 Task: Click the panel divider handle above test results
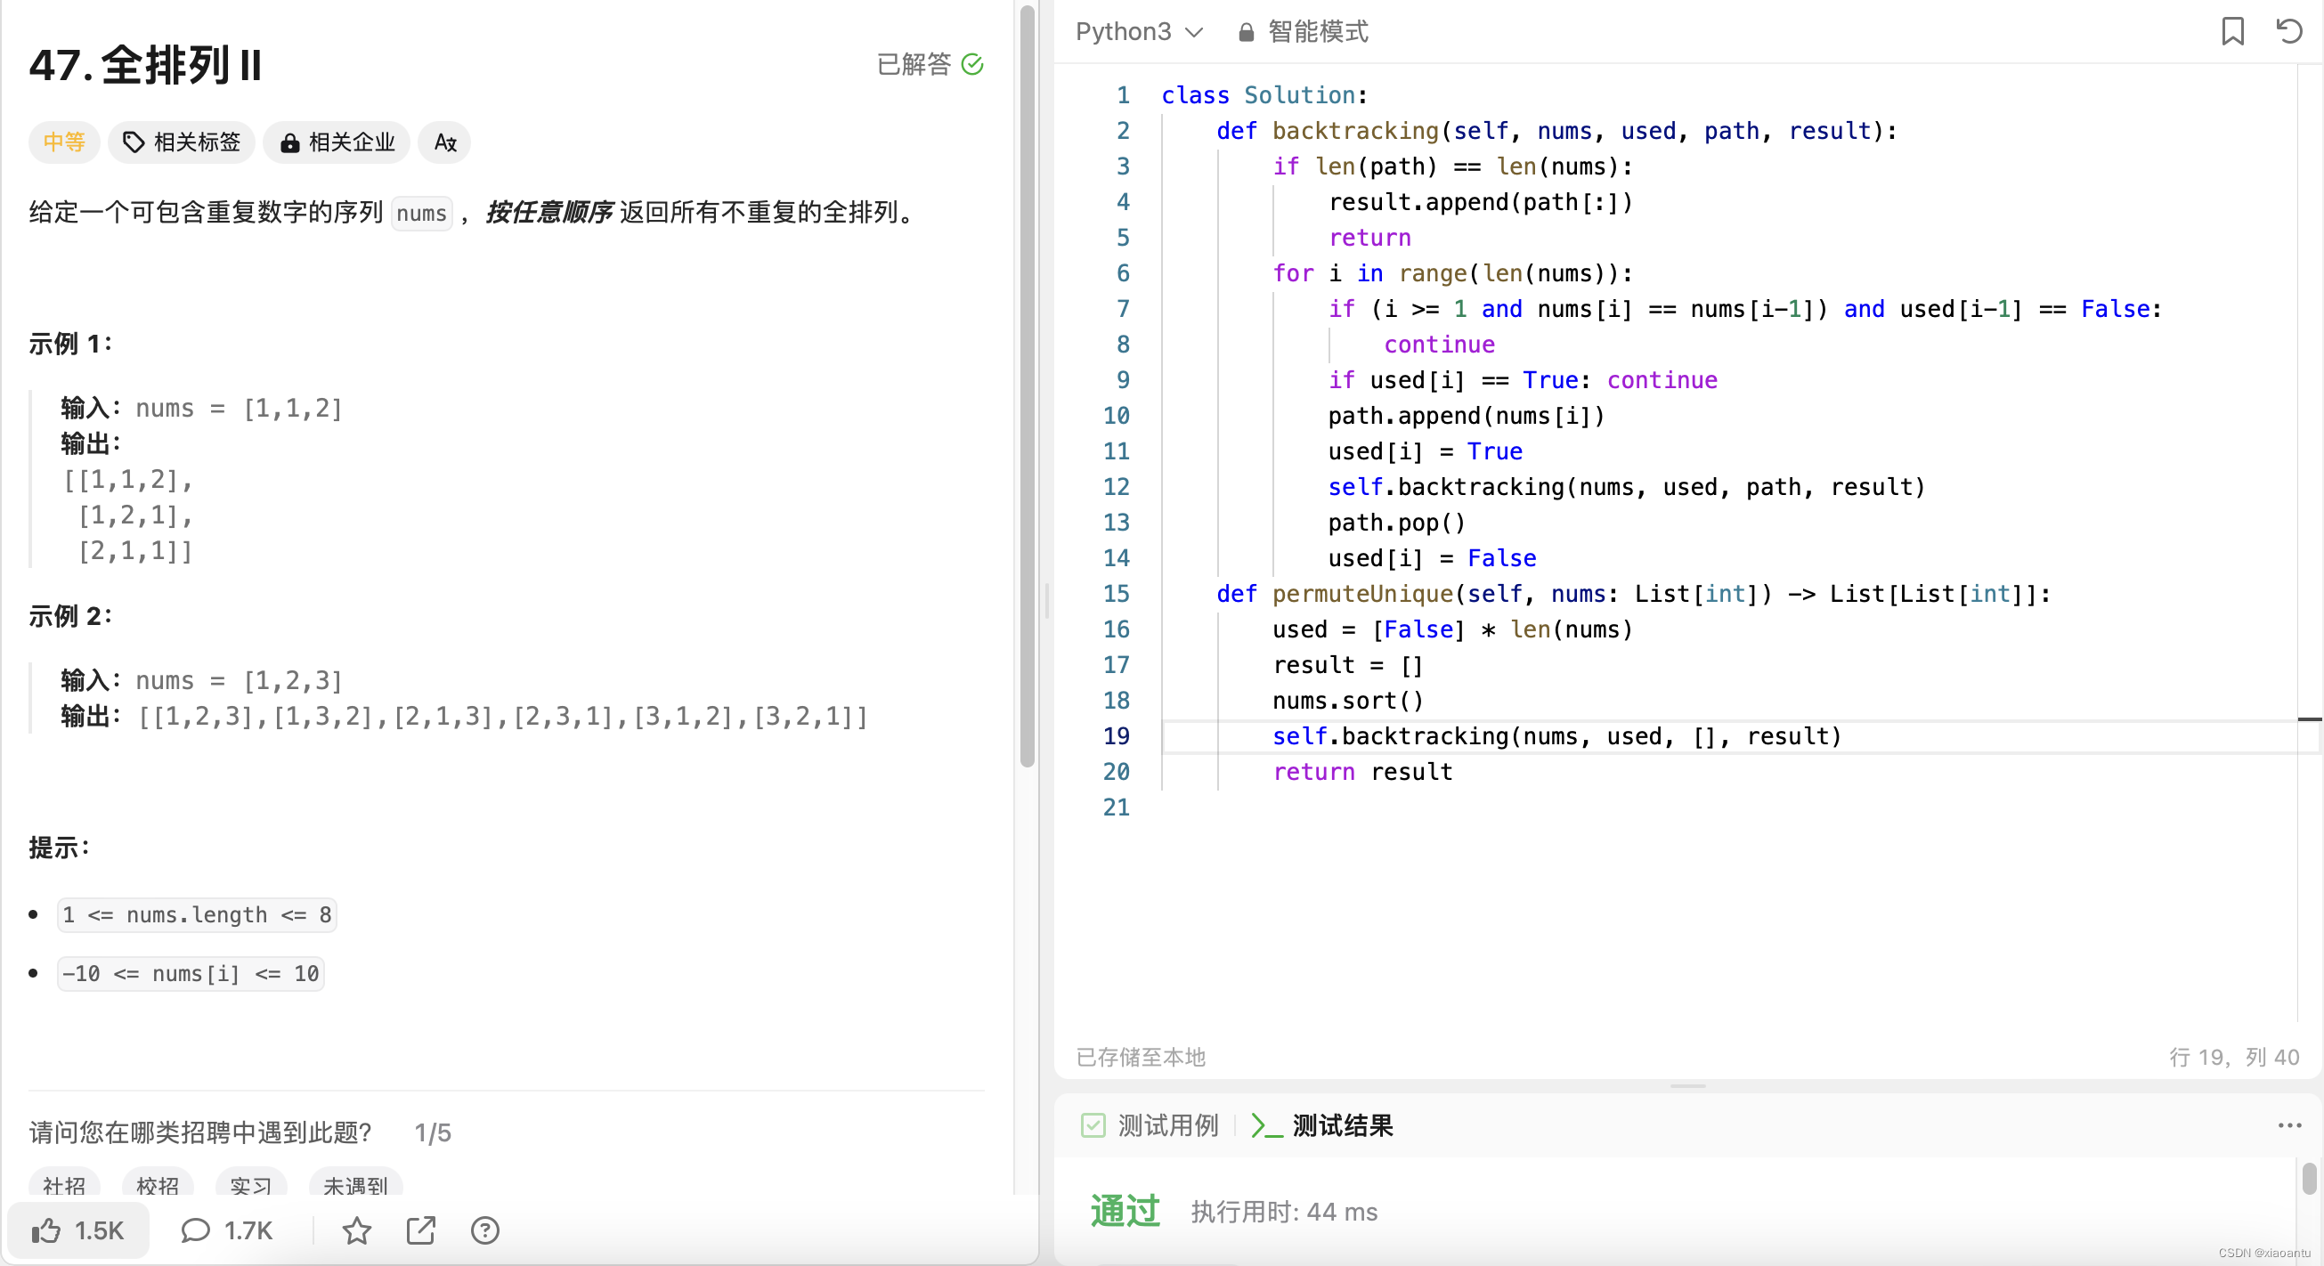[1687, 1085]
